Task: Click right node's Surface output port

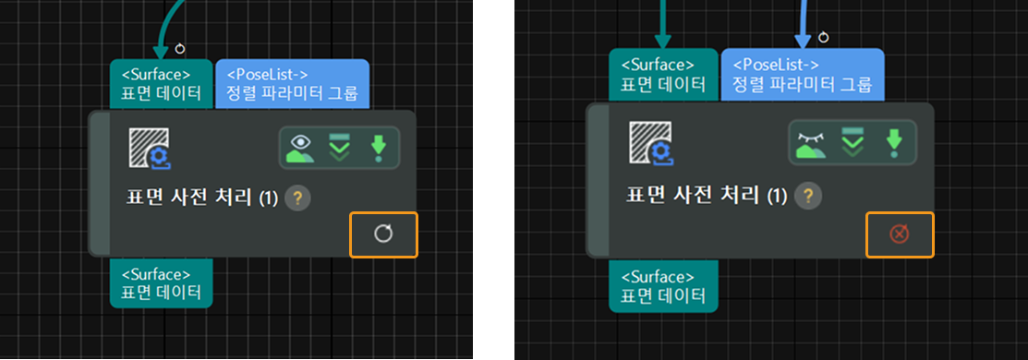Action: pos(663,286)
